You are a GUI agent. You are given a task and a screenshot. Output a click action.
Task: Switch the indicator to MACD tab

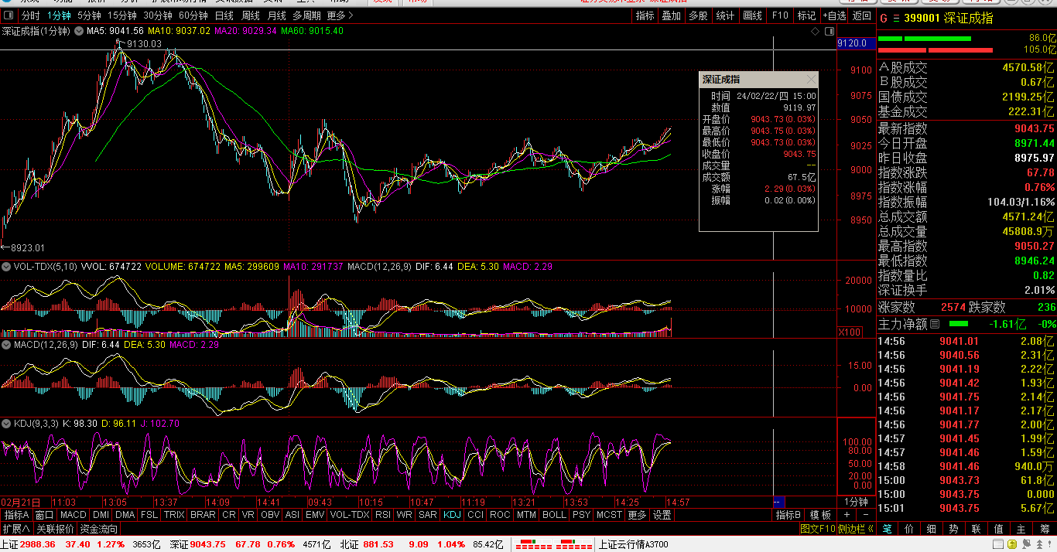[x=74, y=515]
